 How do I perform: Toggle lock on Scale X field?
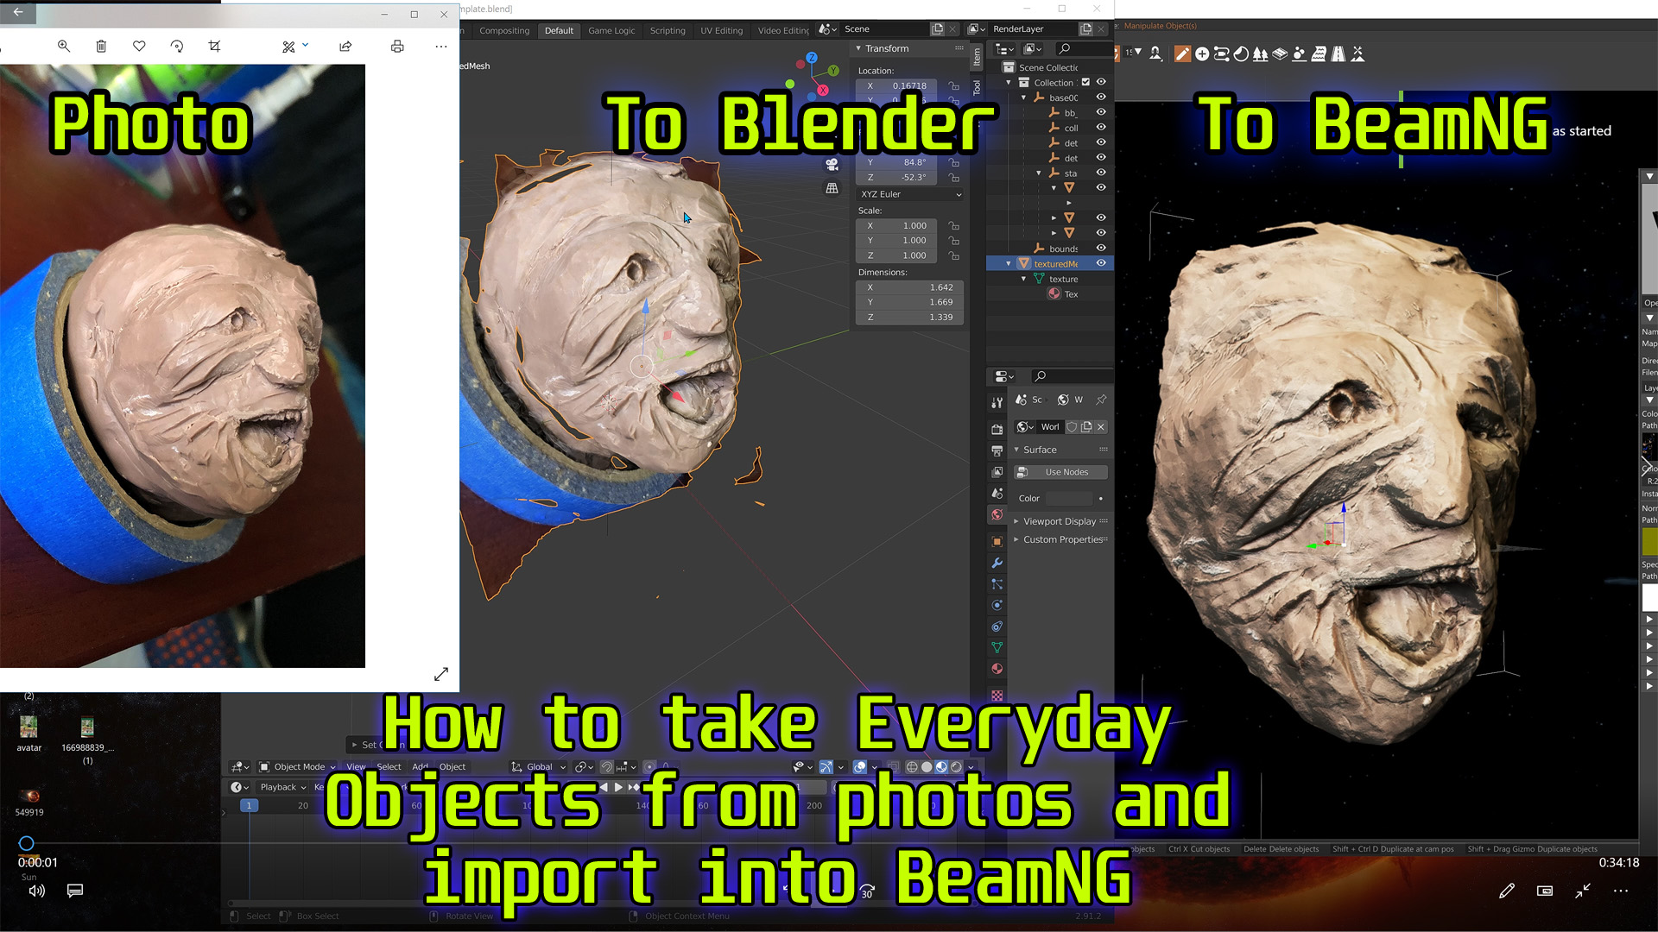pyautogui.click(x=953, y=226)
